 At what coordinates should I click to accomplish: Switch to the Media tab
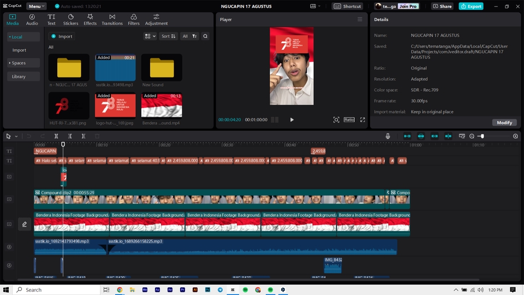[13, 20]
